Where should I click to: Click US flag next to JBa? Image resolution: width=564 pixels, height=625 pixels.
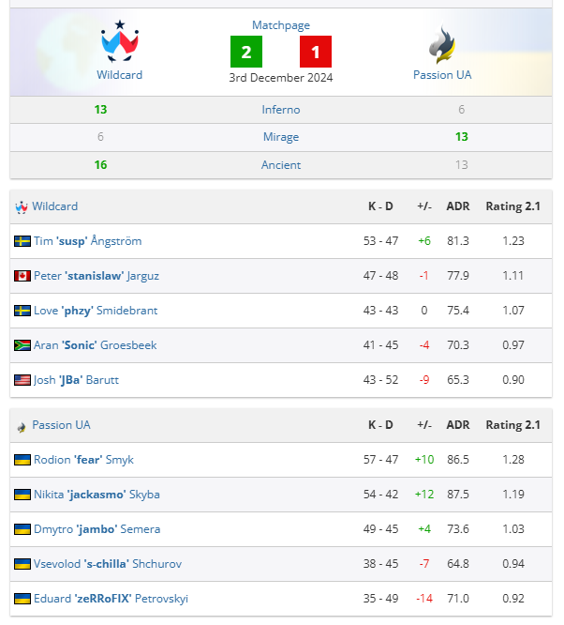pyautogui.click(x=22, y=380)
